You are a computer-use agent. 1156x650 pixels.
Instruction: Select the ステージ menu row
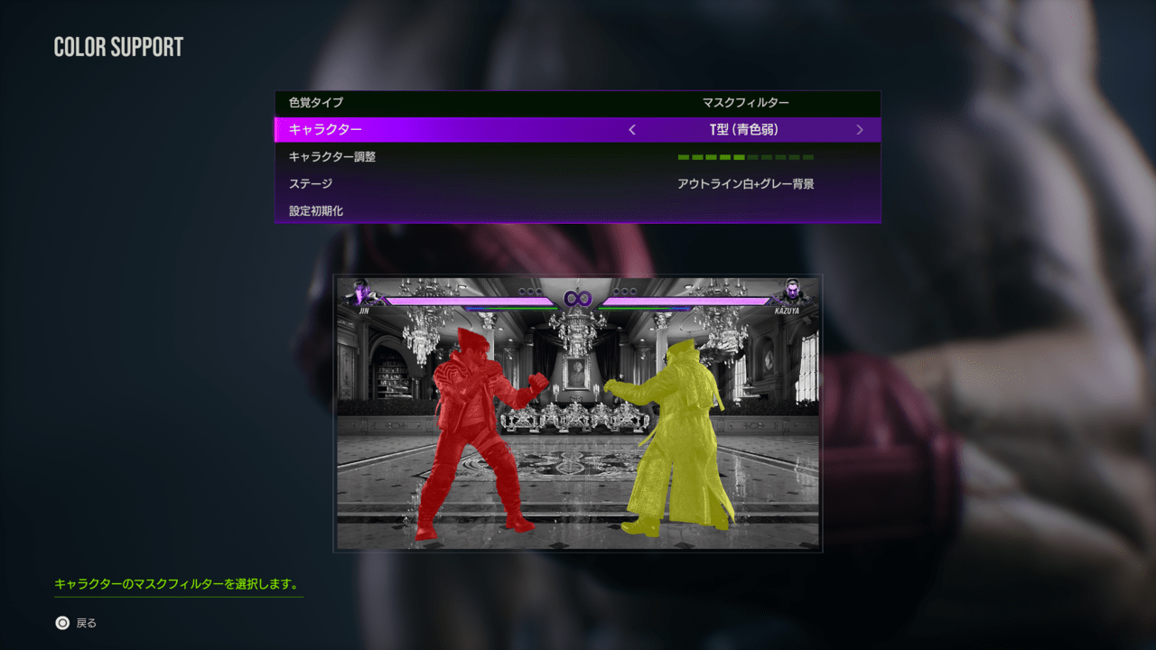coord(577,183)
